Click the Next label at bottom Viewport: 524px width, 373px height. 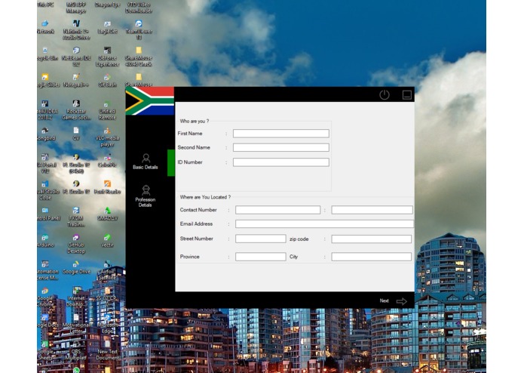coord(384,301)
